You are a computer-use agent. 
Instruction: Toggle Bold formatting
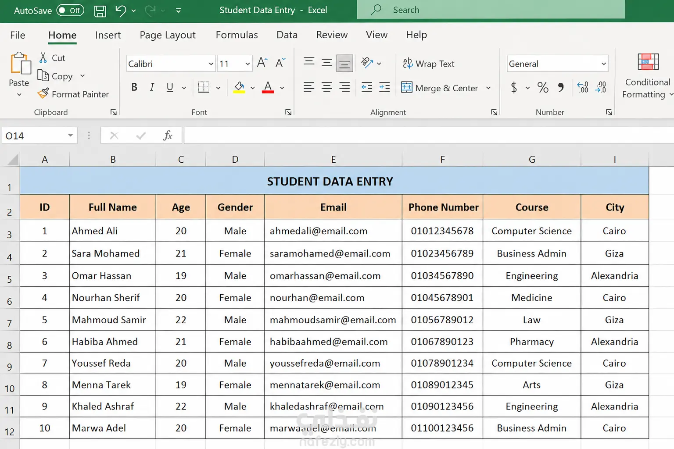point(134,87)
